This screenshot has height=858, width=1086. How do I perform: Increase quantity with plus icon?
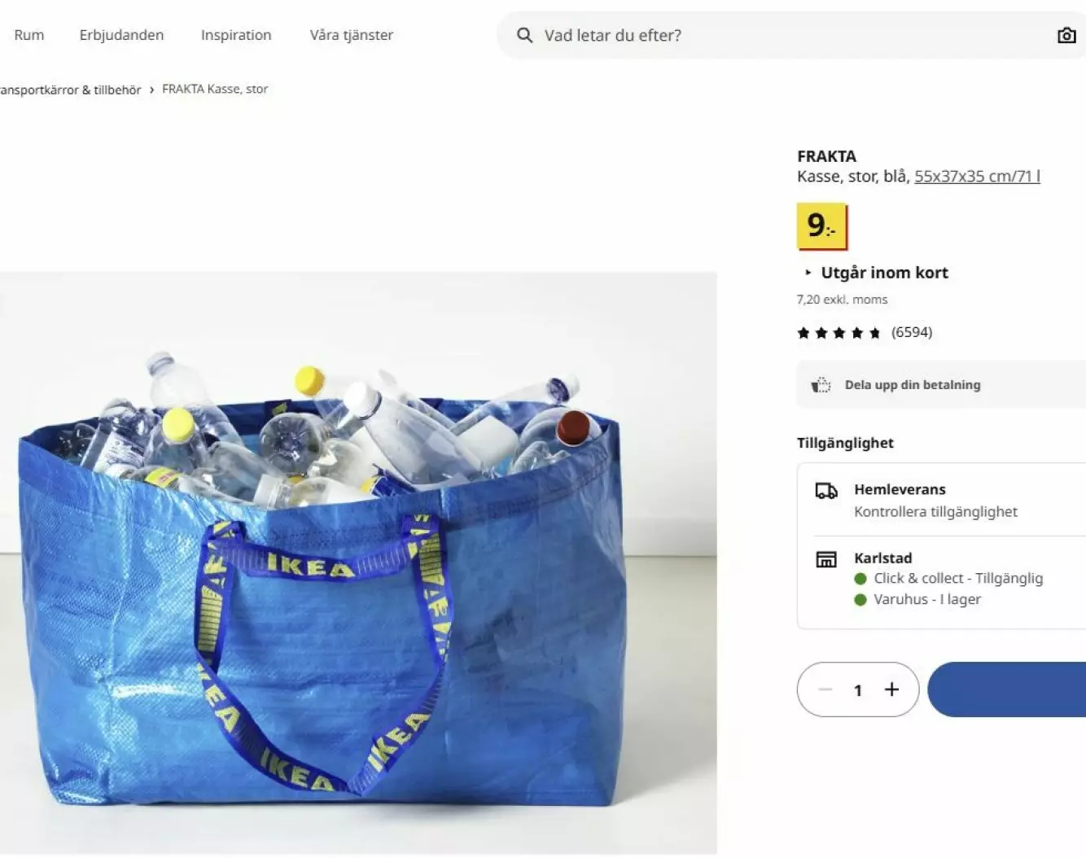[892, 689]
